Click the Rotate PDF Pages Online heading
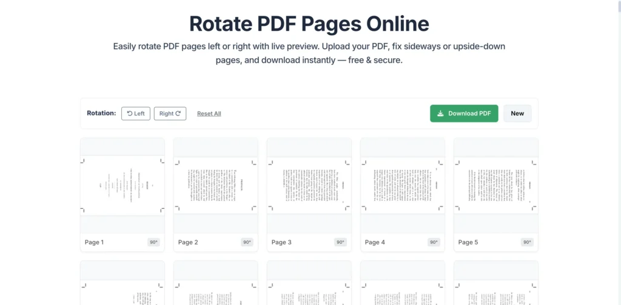The image size is (621, 305). (x=309, y=24)
